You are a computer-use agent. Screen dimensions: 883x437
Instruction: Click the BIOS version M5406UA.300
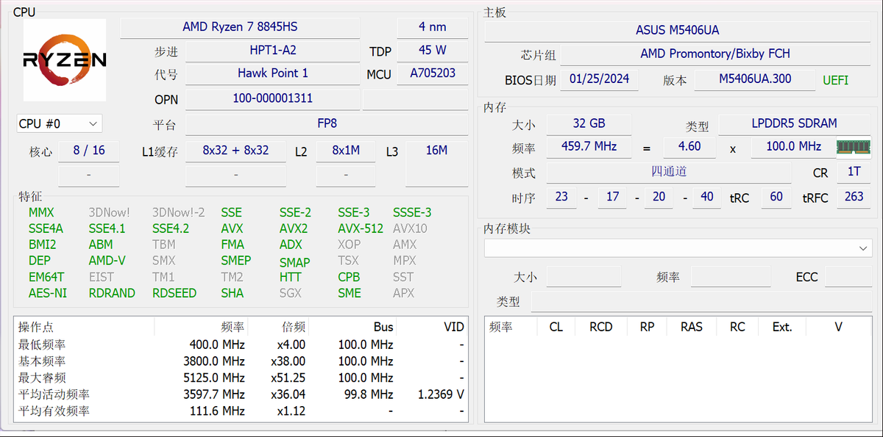coord(755,79)
